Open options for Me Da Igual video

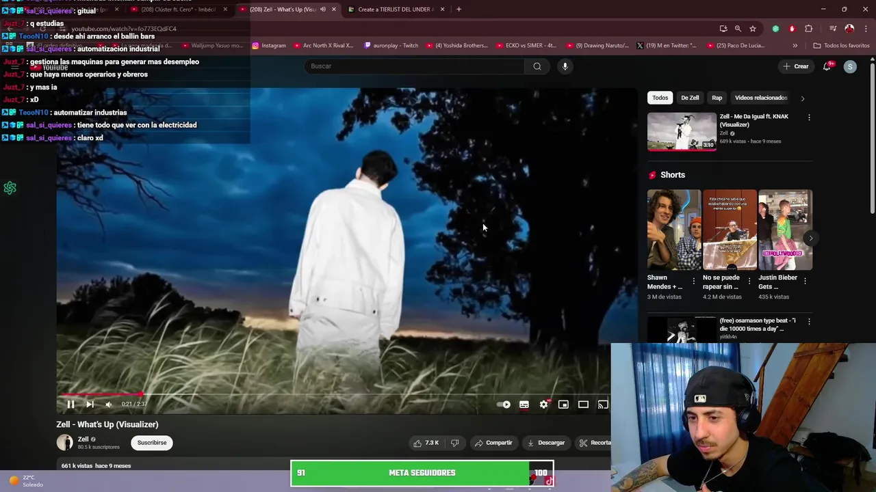pyautogui.click(x=809, y=118)
